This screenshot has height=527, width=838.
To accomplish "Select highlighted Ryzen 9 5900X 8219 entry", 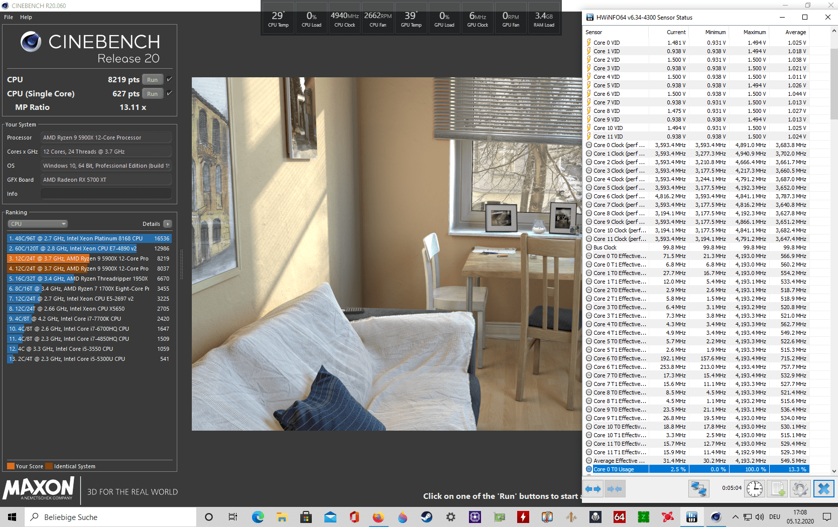I will point(89,258).
